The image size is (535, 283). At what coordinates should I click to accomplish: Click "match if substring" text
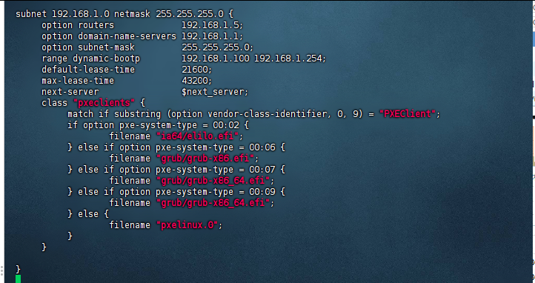click(114, 114)
